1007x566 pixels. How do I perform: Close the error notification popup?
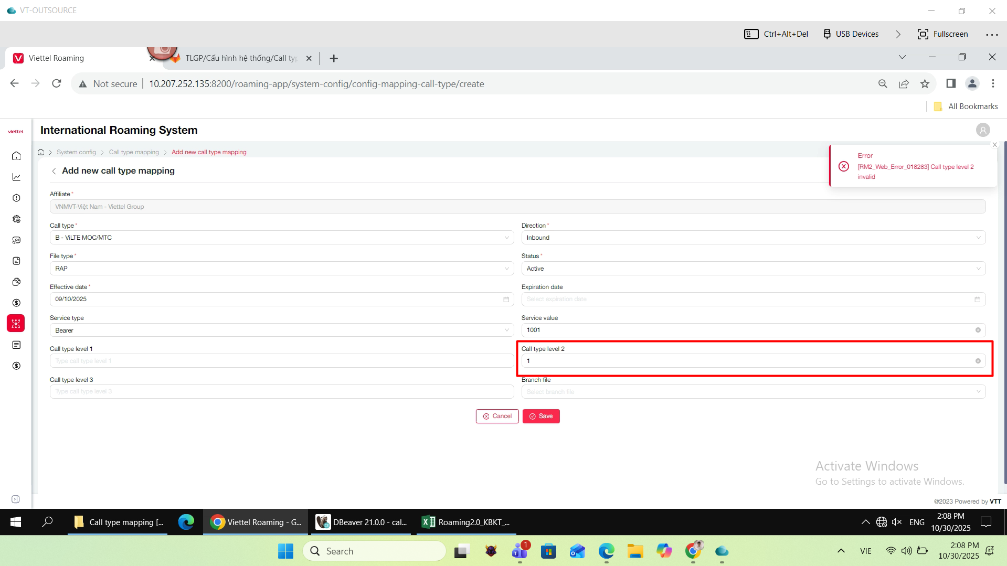[x=994, y=145]
